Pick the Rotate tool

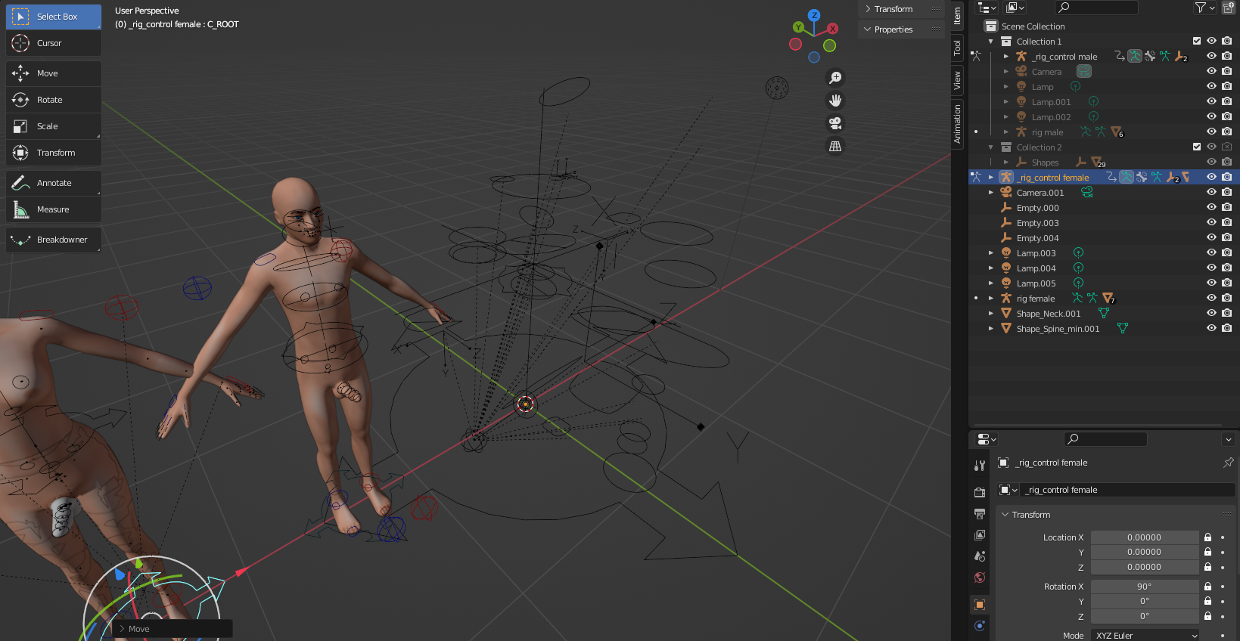click(53, 100)
